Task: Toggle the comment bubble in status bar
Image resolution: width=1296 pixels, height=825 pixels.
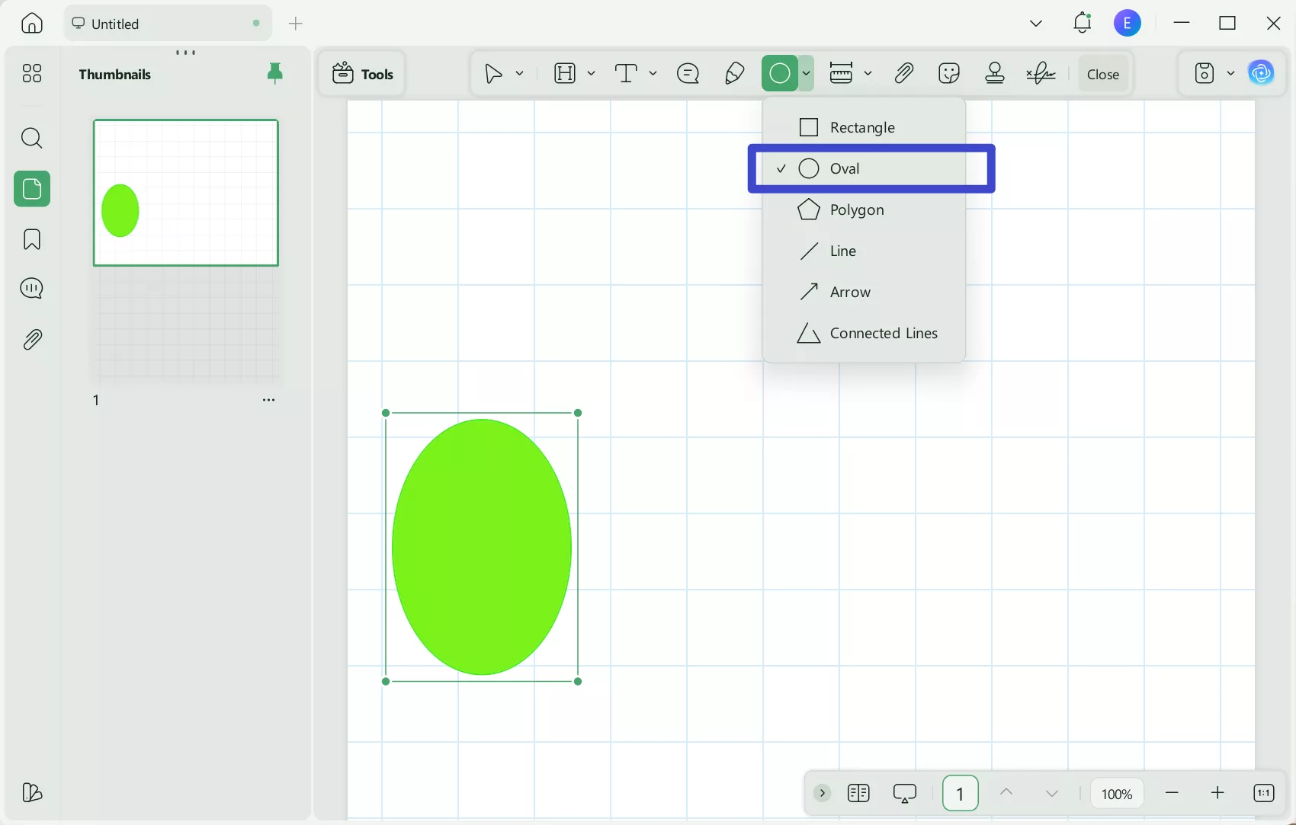Action: 904,793
